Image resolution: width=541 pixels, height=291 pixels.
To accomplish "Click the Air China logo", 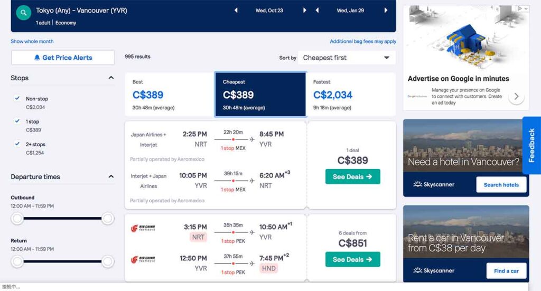I will pyautogui.click(x=143, y=229).
